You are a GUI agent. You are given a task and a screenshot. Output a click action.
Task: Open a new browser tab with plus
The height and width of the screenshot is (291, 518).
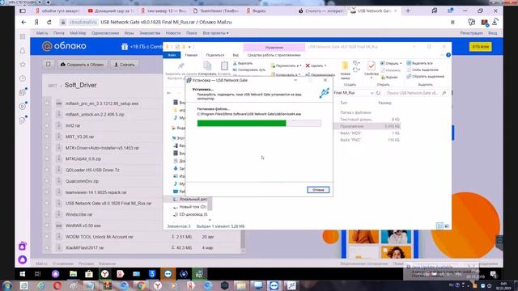[408, 11]
